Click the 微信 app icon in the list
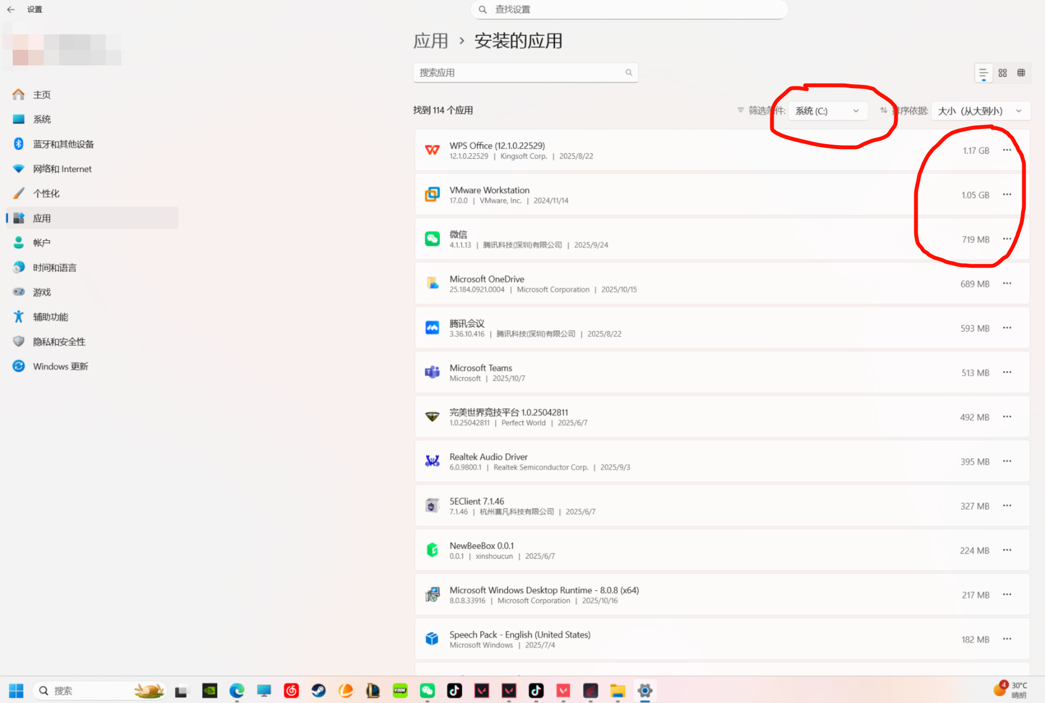Viewport: 1045px width, 703px height. point(432,239)
